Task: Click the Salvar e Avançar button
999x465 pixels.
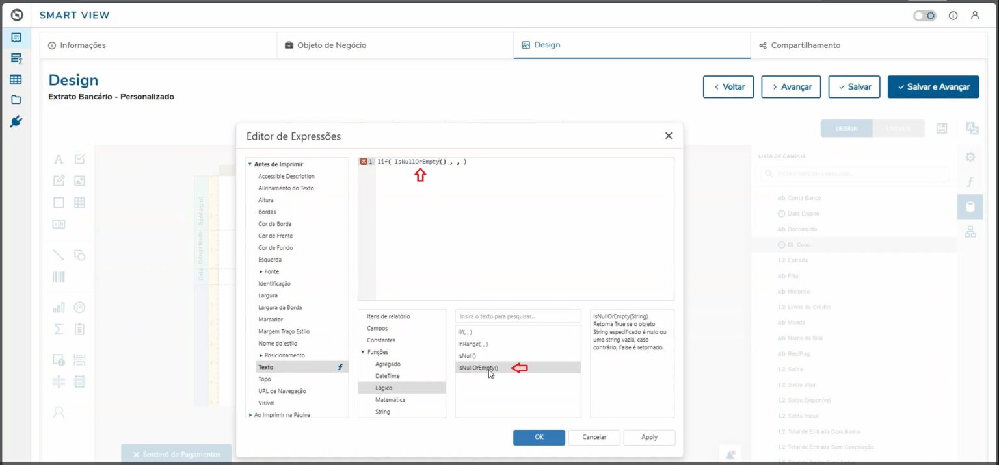Action: [933, 86]
